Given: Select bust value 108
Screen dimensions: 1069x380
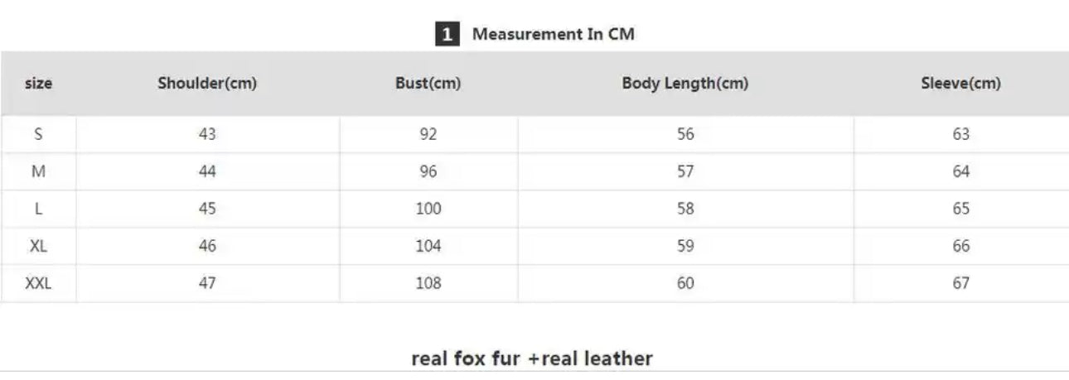Looking at the screenshot, I should pyautogui.click(x=428, y=284).
